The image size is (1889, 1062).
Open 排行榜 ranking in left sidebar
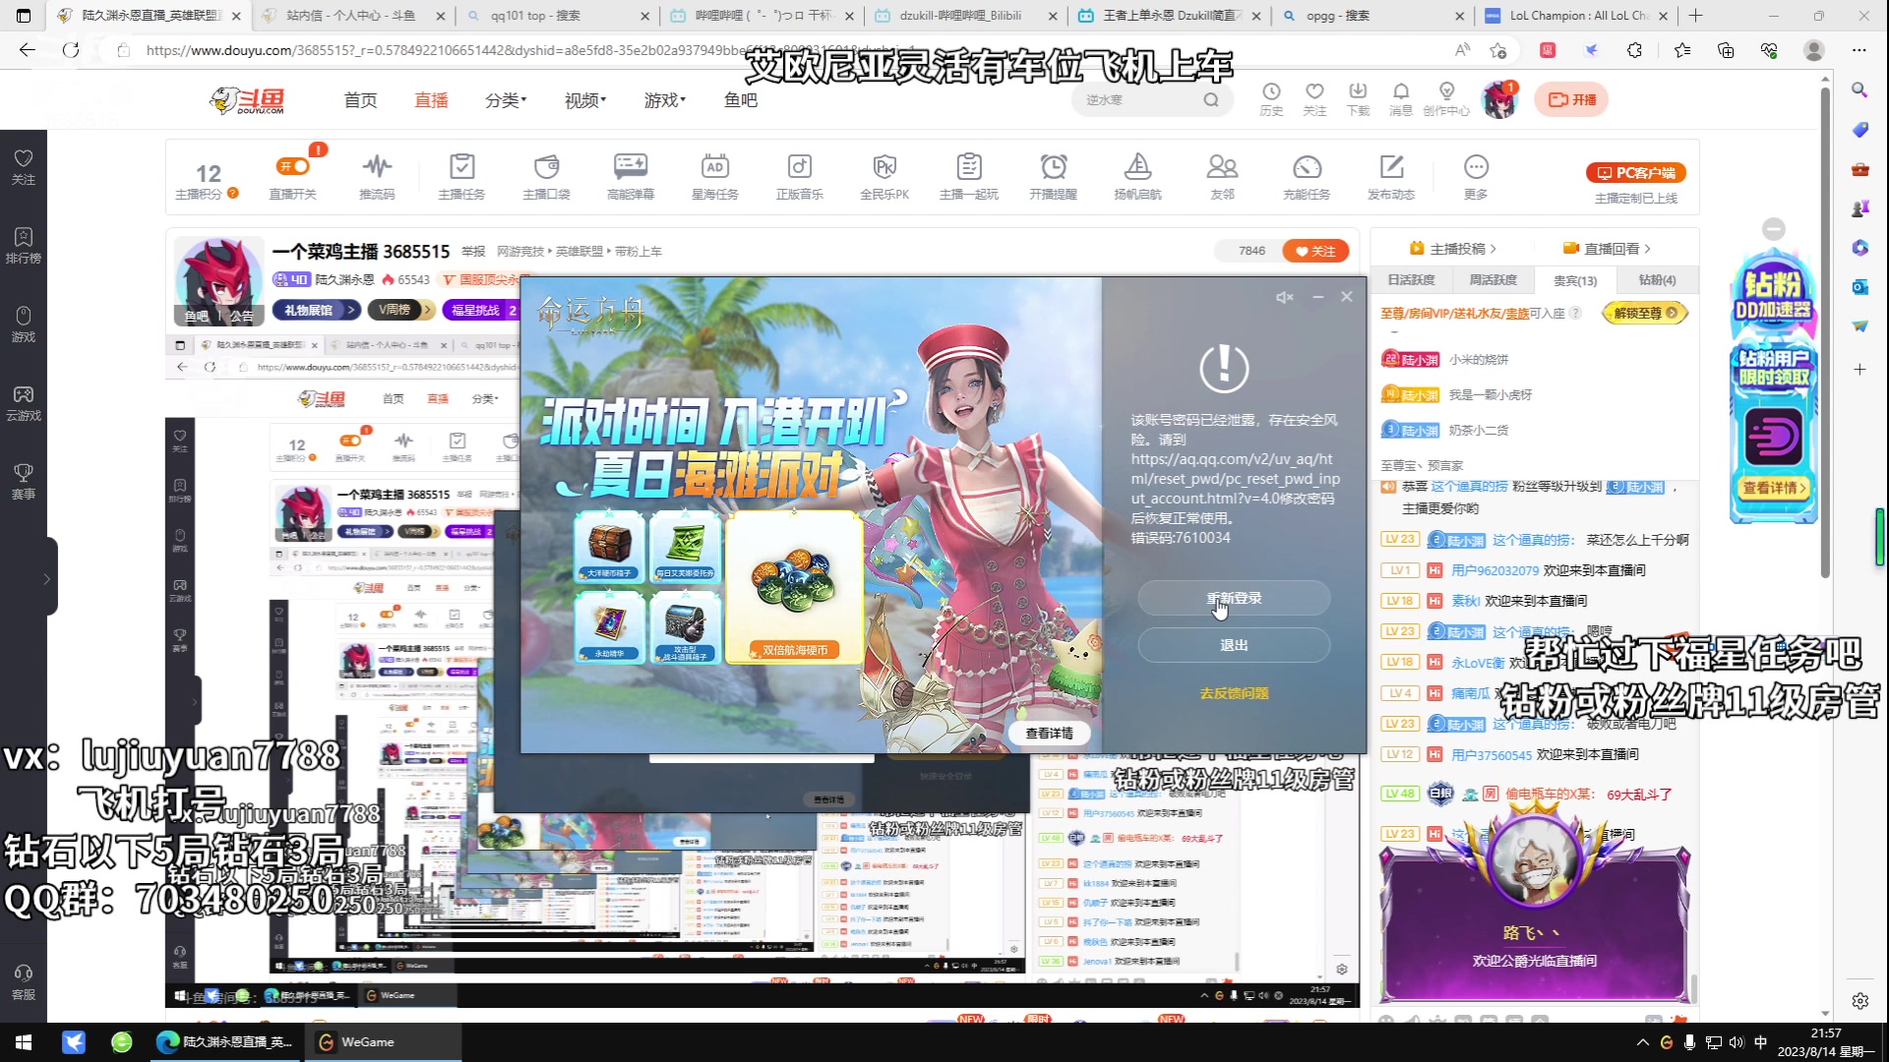tap(24, 246)
